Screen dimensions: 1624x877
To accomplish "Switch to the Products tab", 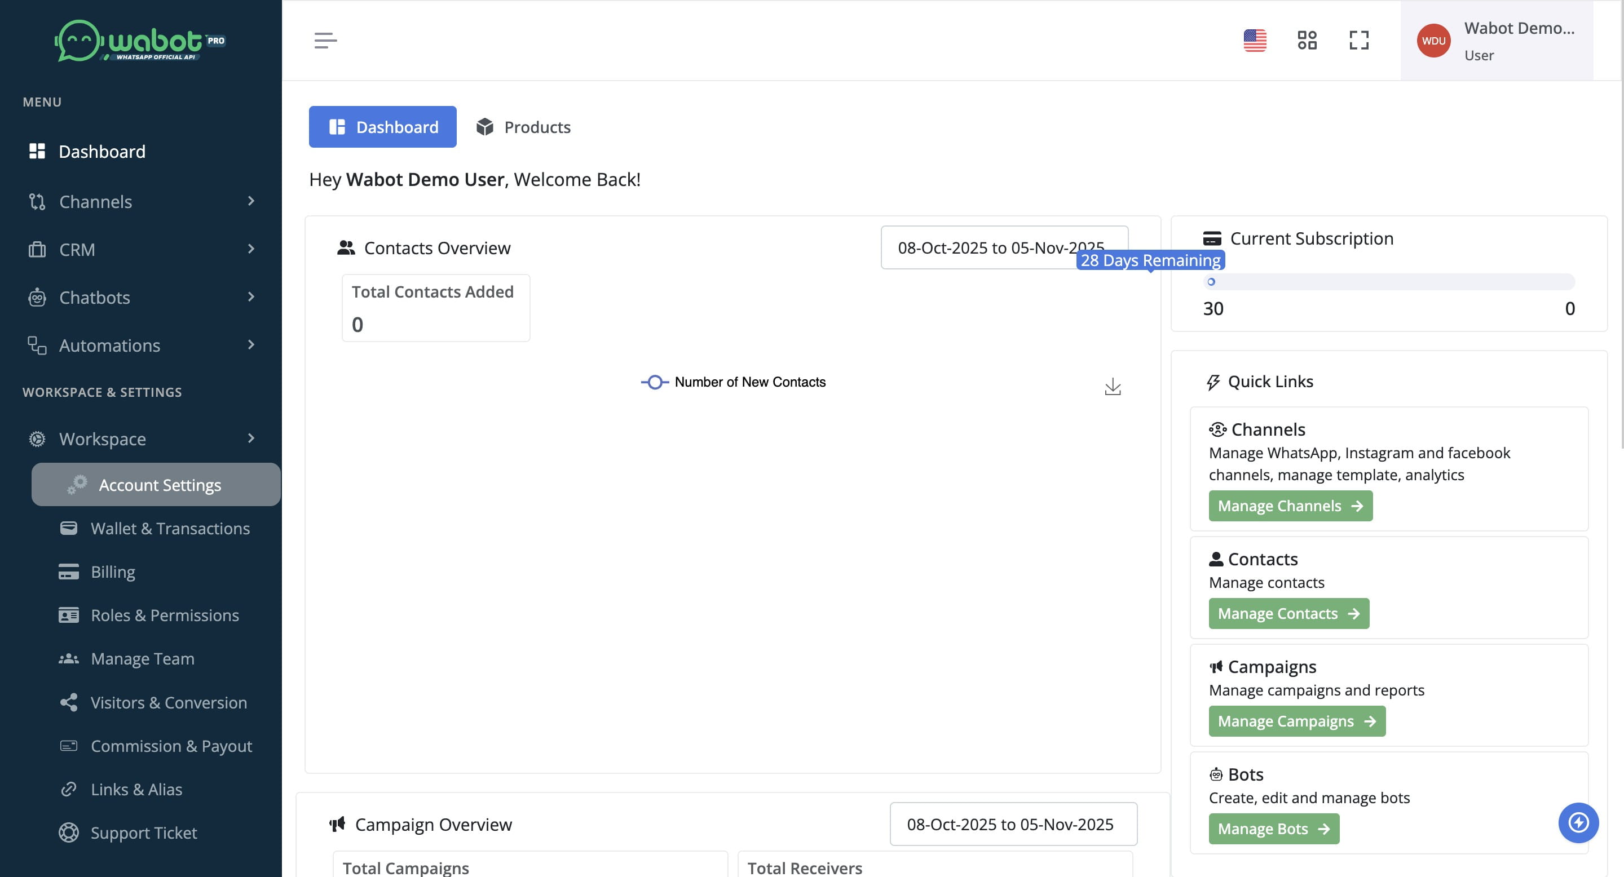I will [x=524, y=127].
